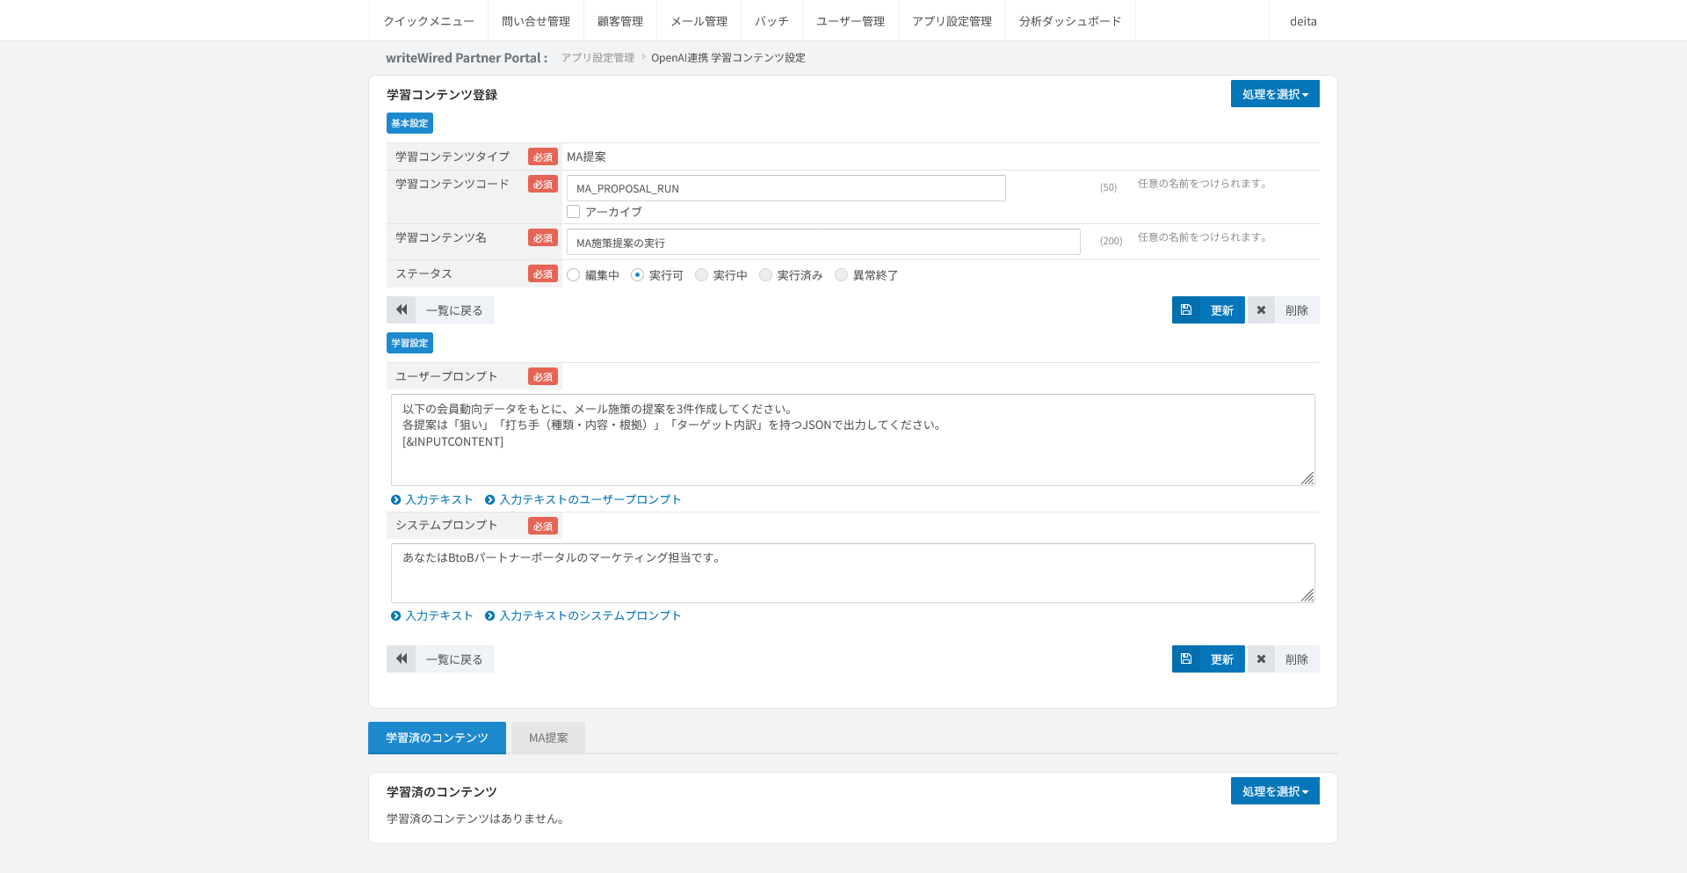Click the lower rewind (back) icon
Viewport: 1687px width, 873px height.
click(402, 658)
